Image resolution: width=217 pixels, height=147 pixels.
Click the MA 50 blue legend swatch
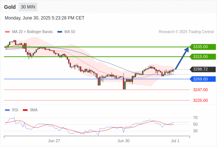pyautogui.click(x=60, y=32)
